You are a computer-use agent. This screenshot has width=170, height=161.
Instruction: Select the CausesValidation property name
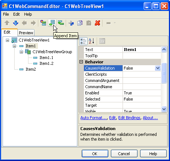click(x=103, y=68)
